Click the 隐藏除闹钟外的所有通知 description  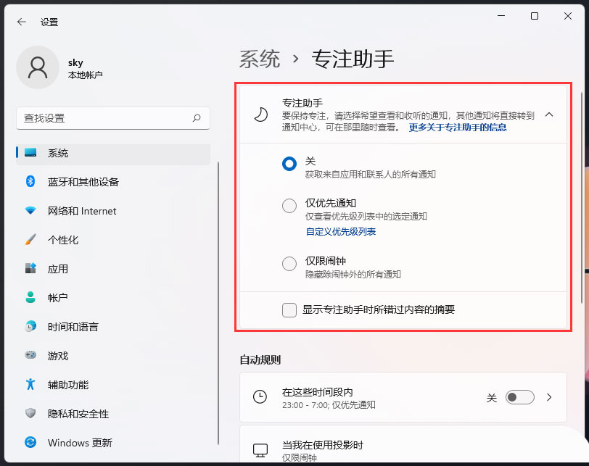353,274
